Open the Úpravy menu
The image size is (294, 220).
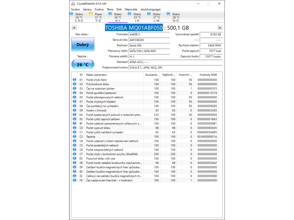87,9
